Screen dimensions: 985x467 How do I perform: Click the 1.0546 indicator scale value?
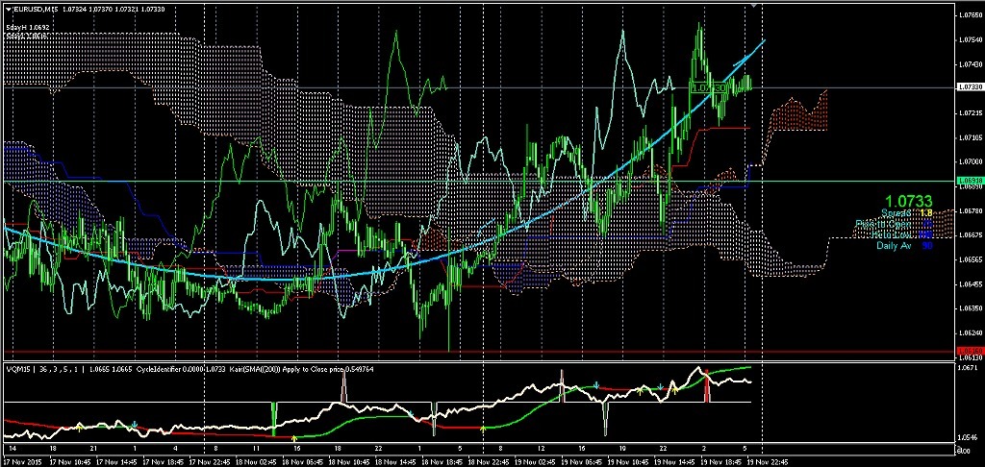click(966, 437)
